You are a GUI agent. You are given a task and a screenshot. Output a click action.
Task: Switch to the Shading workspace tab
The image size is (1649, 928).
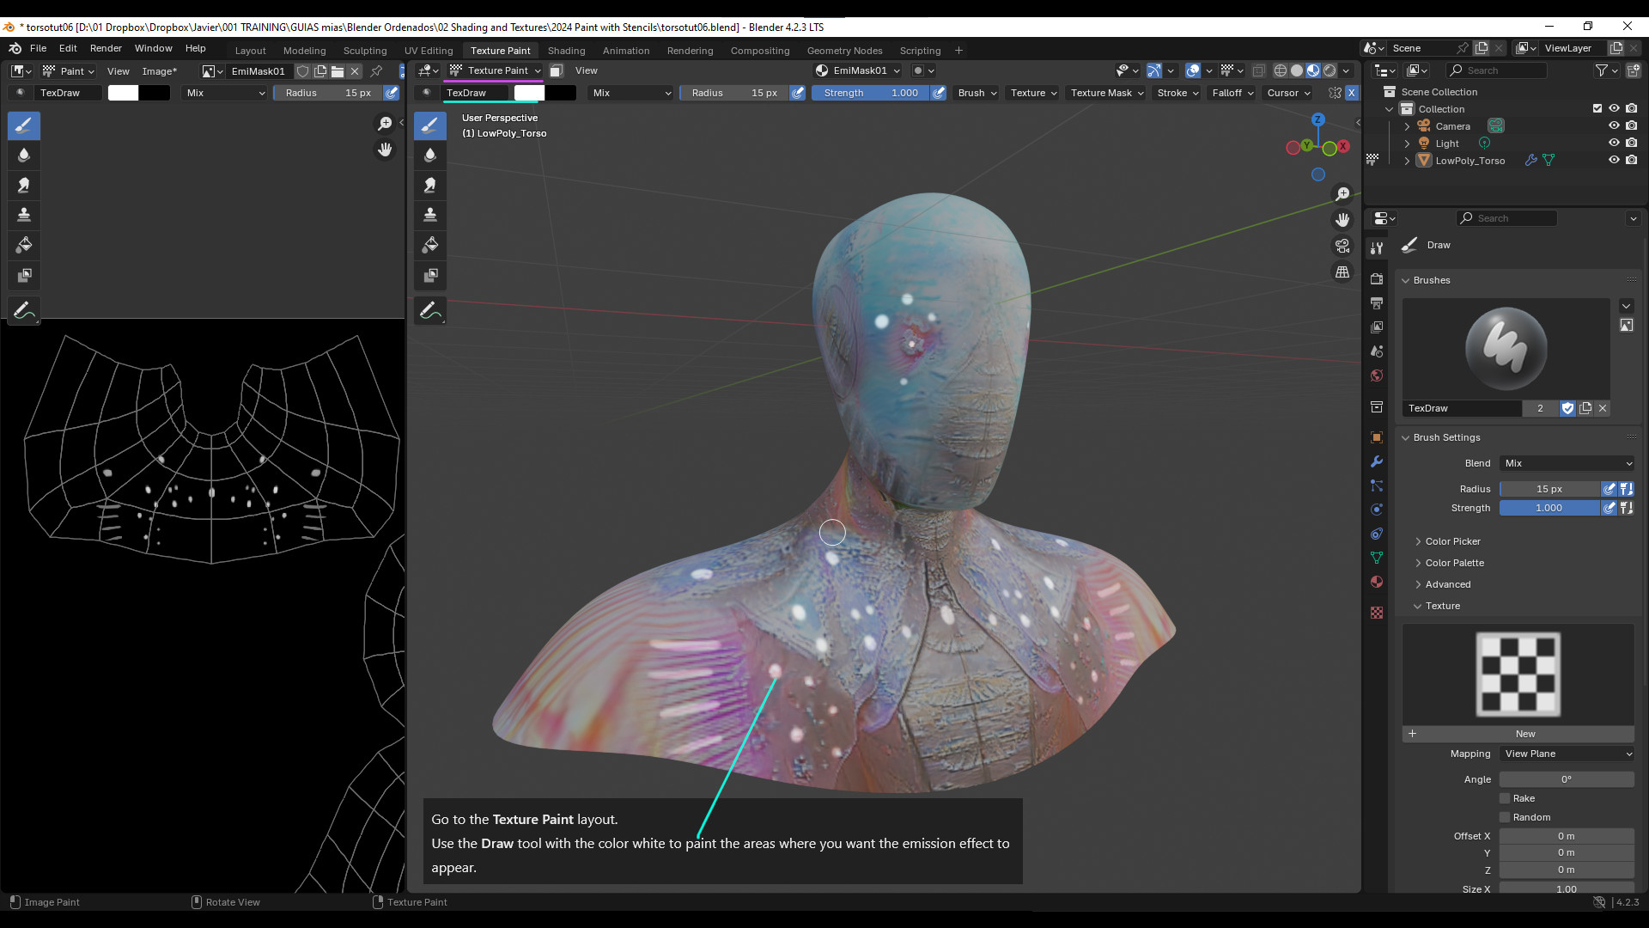point(566,51)
